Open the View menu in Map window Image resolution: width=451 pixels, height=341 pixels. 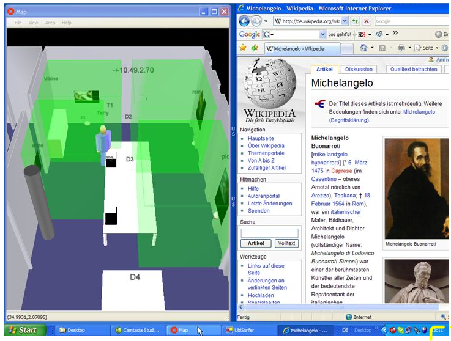34,23
